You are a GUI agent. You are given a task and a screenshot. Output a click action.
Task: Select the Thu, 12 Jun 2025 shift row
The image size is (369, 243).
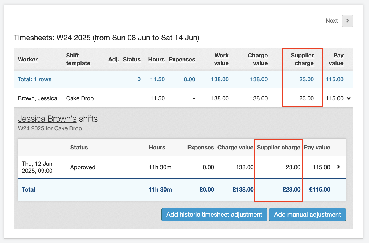(37, 167)
